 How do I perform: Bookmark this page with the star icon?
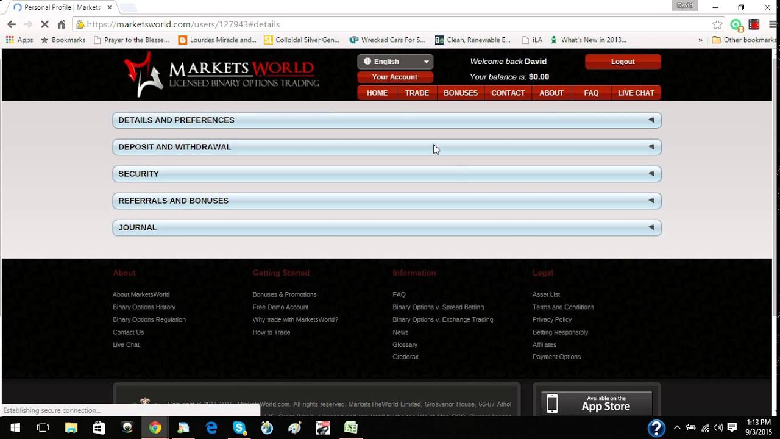718,24
